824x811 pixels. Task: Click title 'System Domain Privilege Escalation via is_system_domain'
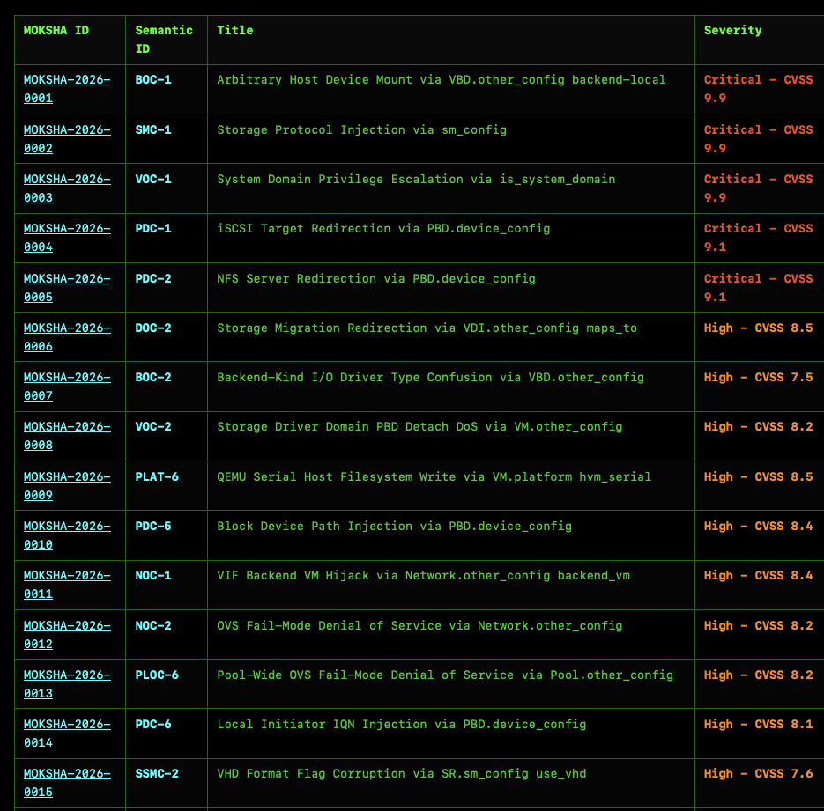pos(416,180)
